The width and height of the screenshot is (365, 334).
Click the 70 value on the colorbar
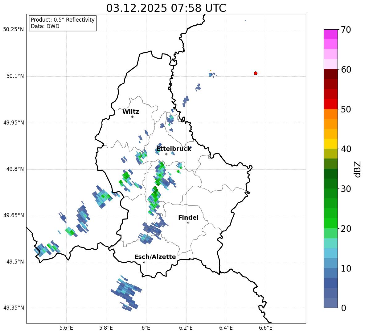[346, 30]
